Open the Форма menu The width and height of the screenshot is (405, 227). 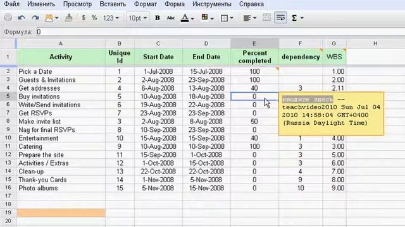[175, 4]
